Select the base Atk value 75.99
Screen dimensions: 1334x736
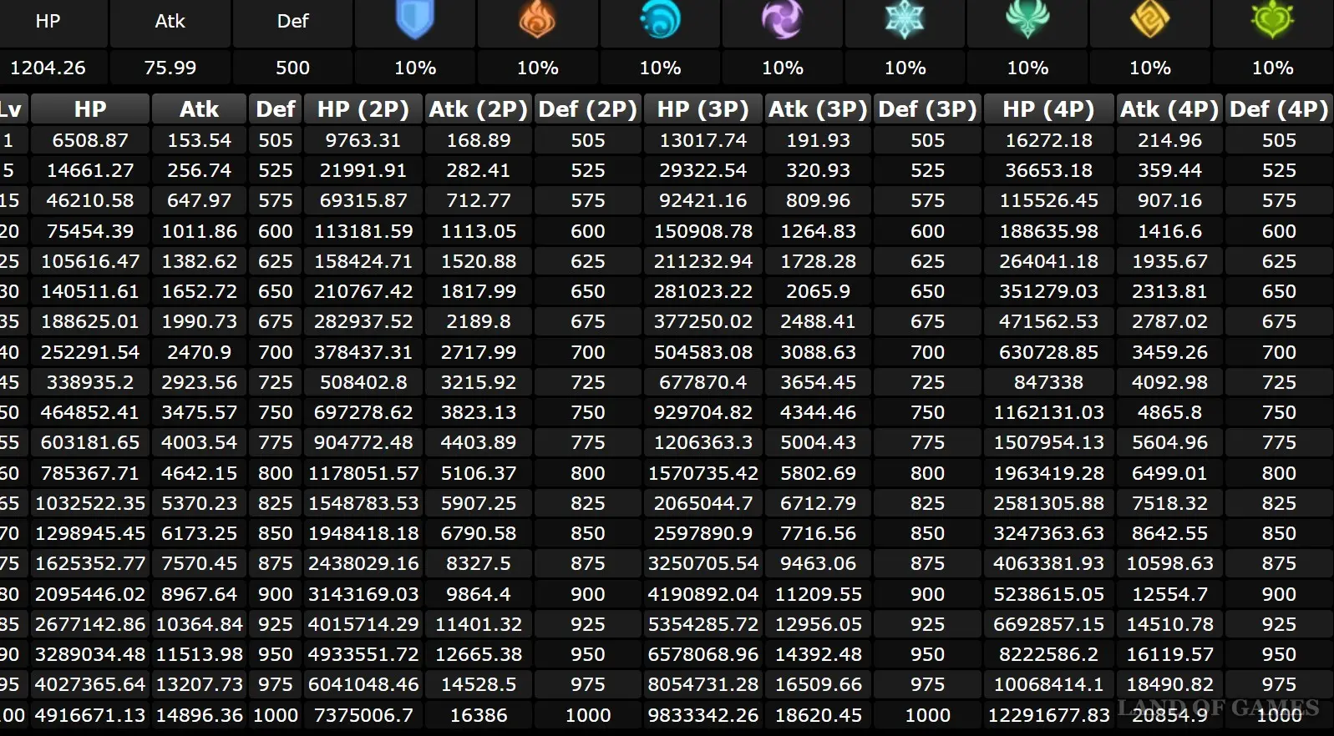(170, 68)
